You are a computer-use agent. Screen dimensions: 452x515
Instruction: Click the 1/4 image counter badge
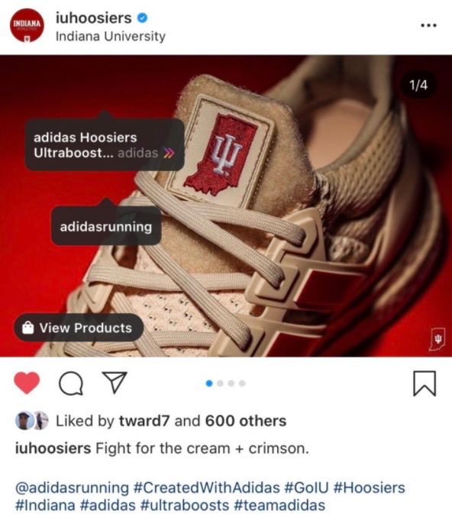coord(418,85)
